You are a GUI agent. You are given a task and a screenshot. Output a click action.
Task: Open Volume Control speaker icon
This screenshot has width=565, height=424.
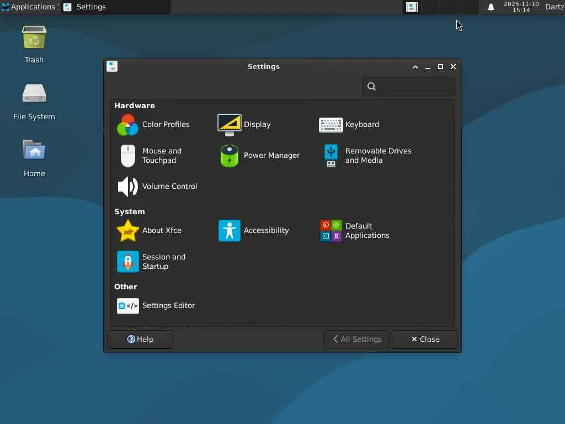tap(127, 187)
